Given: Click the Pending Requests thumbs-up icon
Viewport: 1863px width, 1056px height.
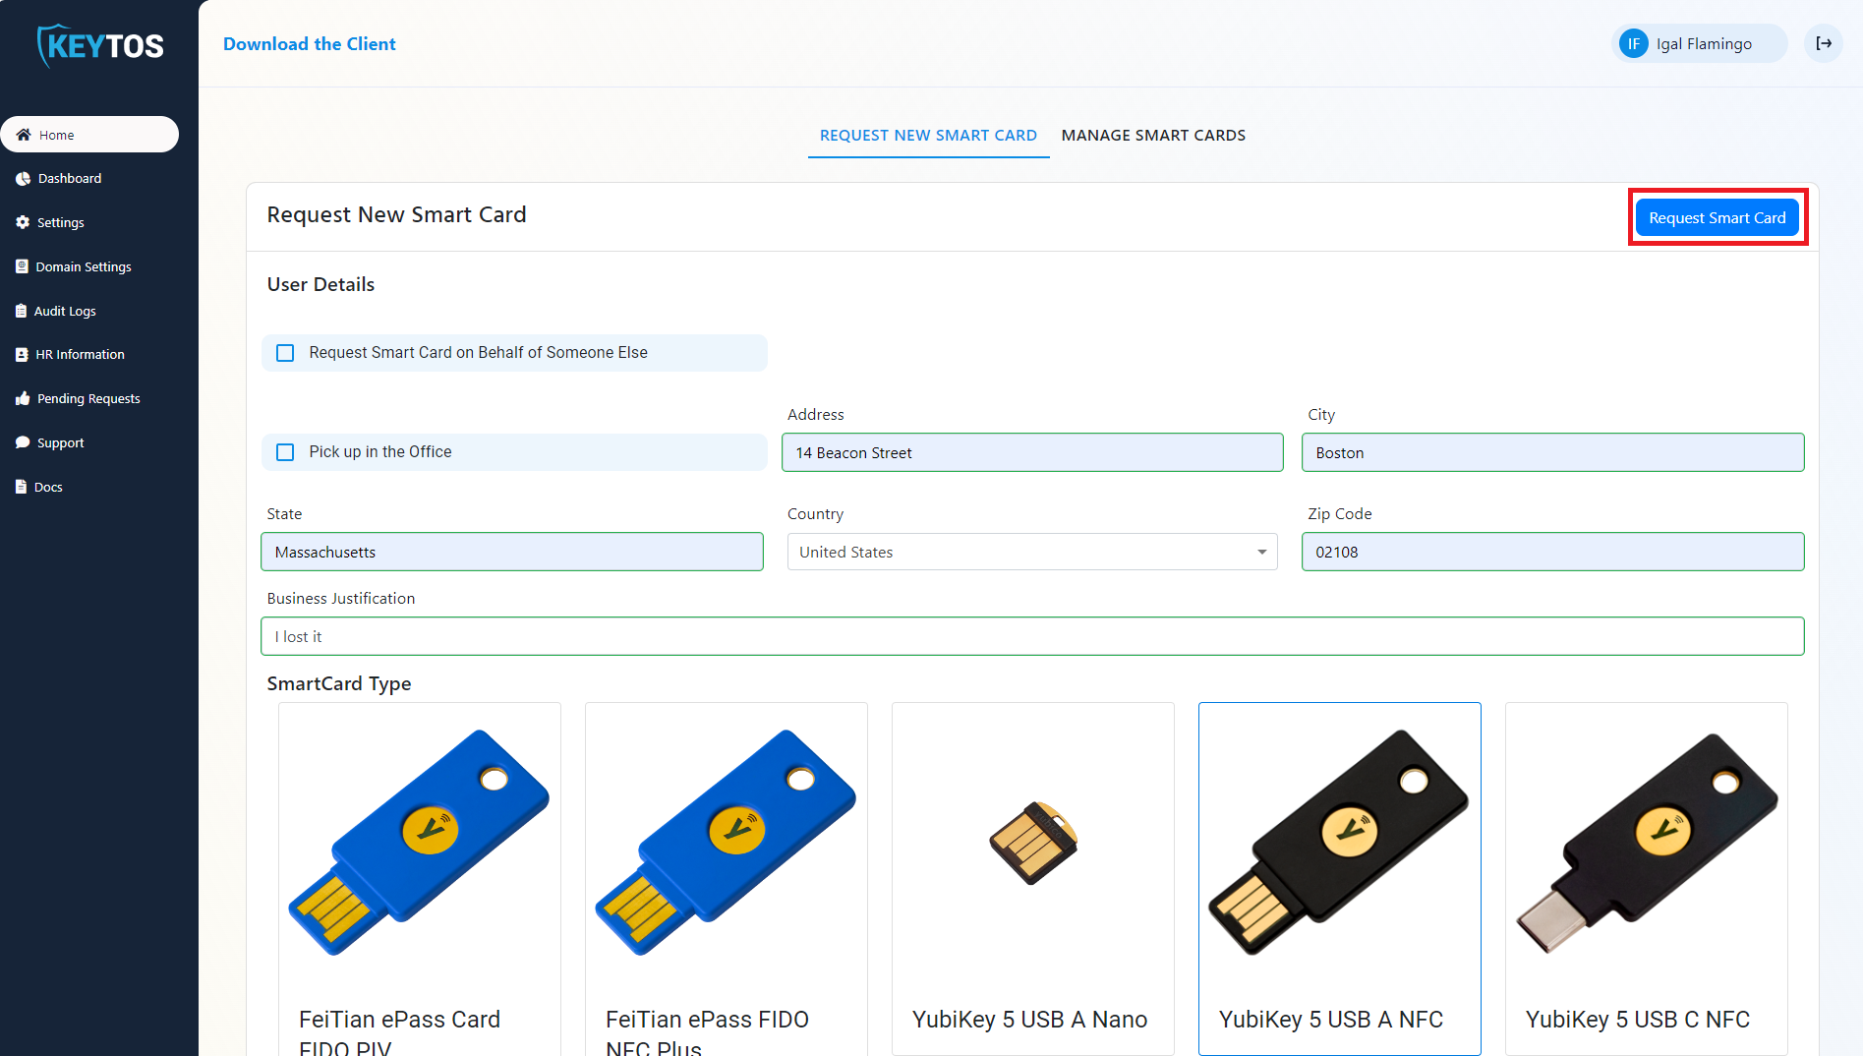Looking at the screenshot, I should (23, 398).
